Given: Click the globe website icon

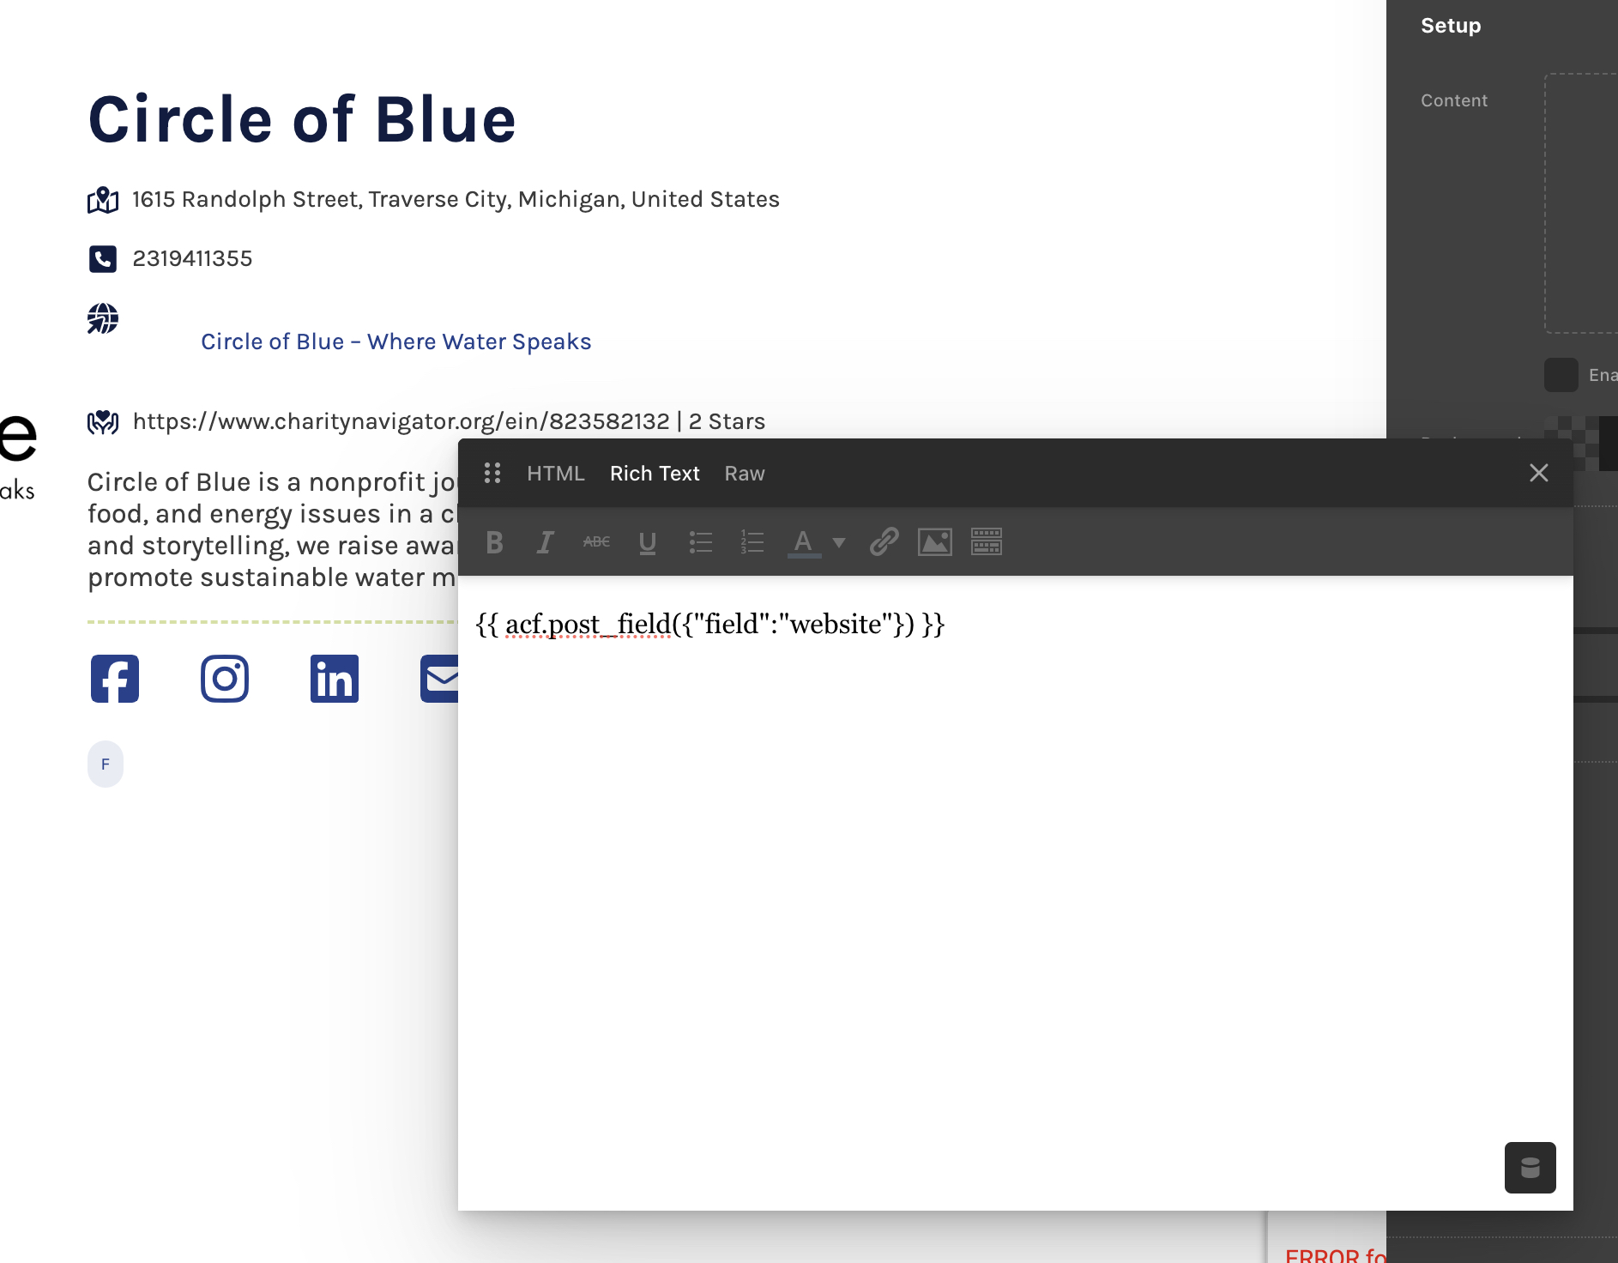Looking at the screenshot, I should coord(103,318).
